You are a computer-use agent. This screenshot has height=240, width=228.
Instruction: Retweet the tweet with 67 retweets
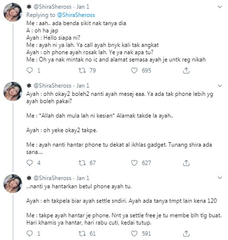pos(82,163)
